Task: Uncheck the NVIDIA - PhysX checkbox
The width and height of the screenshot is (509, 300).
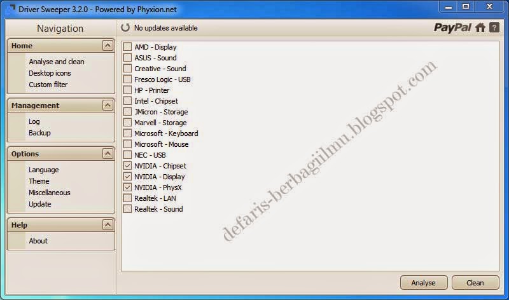Action: (x=128, y=187)
